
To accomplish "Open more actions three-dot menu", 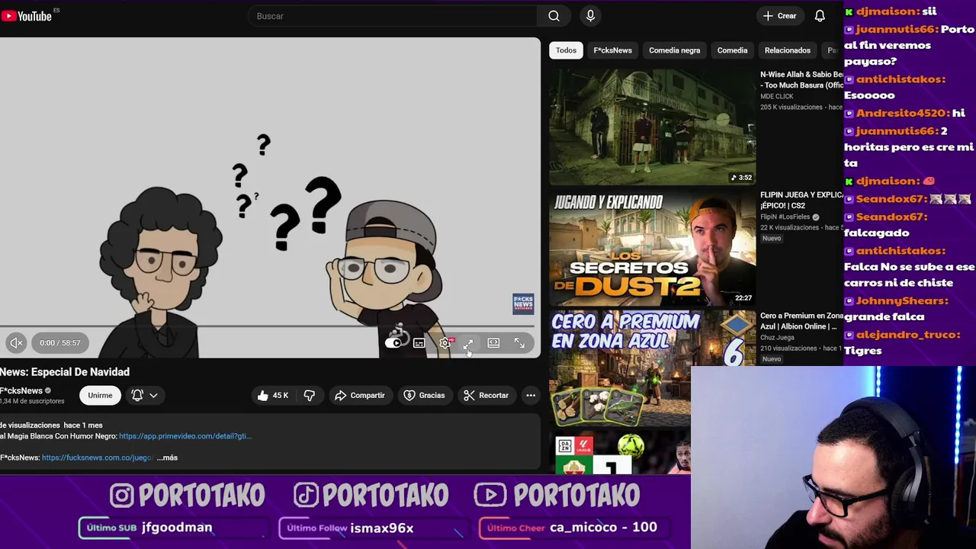I will click(531, 395).
